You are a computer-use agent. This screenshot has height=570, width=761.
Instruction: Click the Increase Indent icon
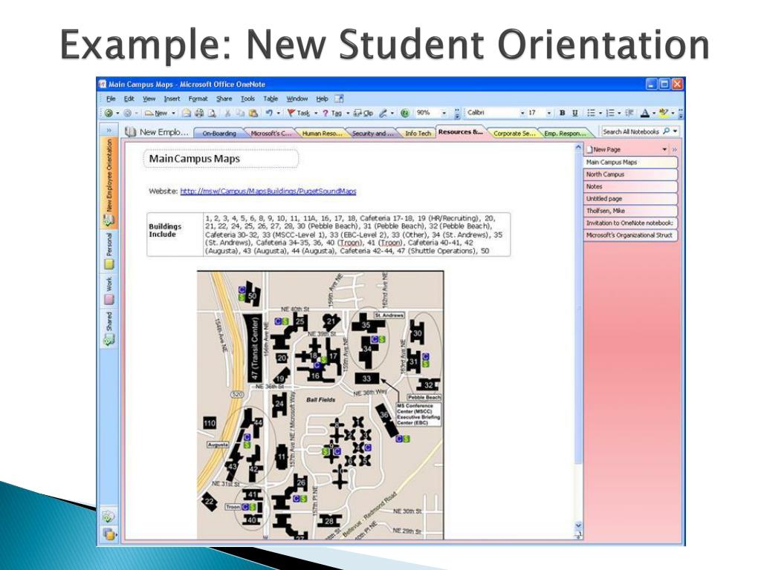tap(629, 113)
